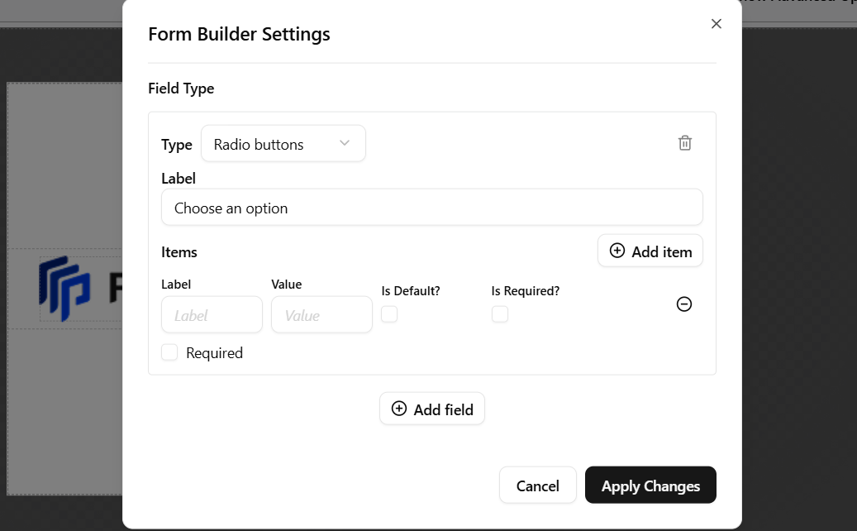857x531 pixels.
Task: Click the 'Field Type' section heading
Action: pyautogui.click(x=181, y=88)
